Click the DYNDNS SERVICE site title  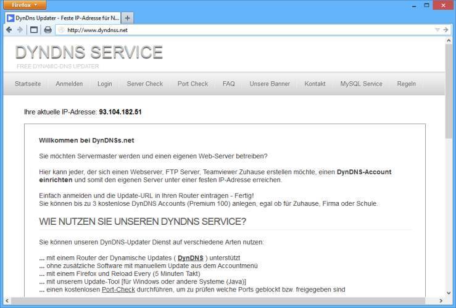point(89,52)
